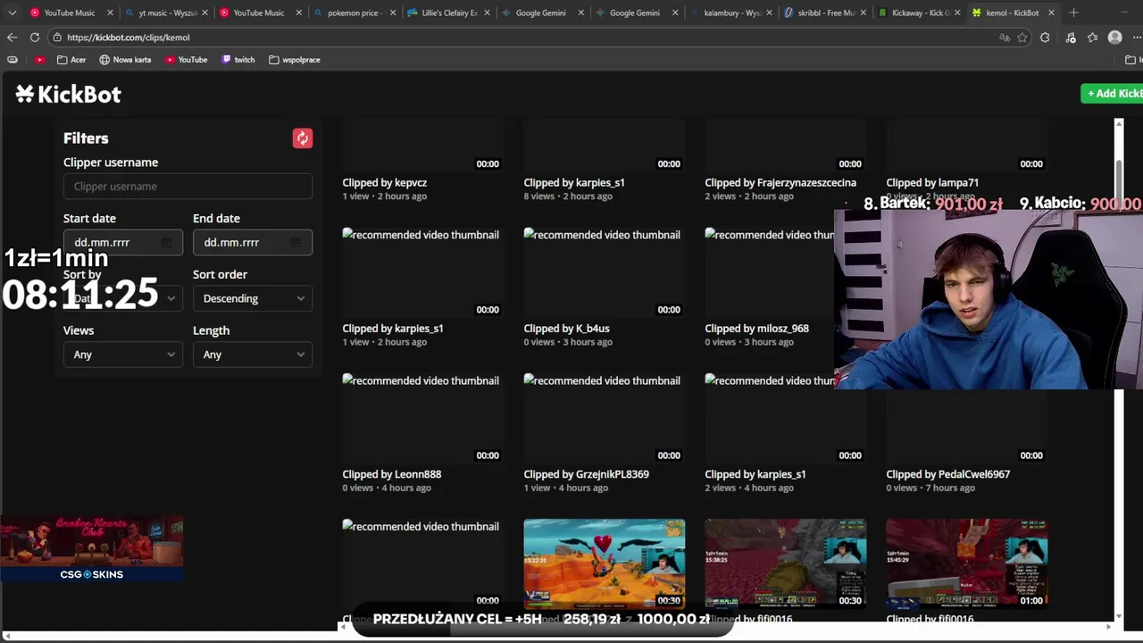Open the browser profile avatar
The width and height of the screenshot is (1143, 643).
click(1114, 38)
